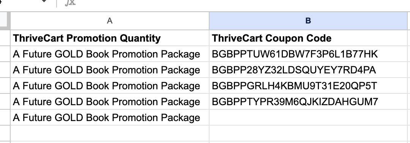Select coupon code cell BGBPPGRLH4KBMU9T31E20QP5T
Screen dimensions: 410x143
pyautogui.click(x=308, y=86)
